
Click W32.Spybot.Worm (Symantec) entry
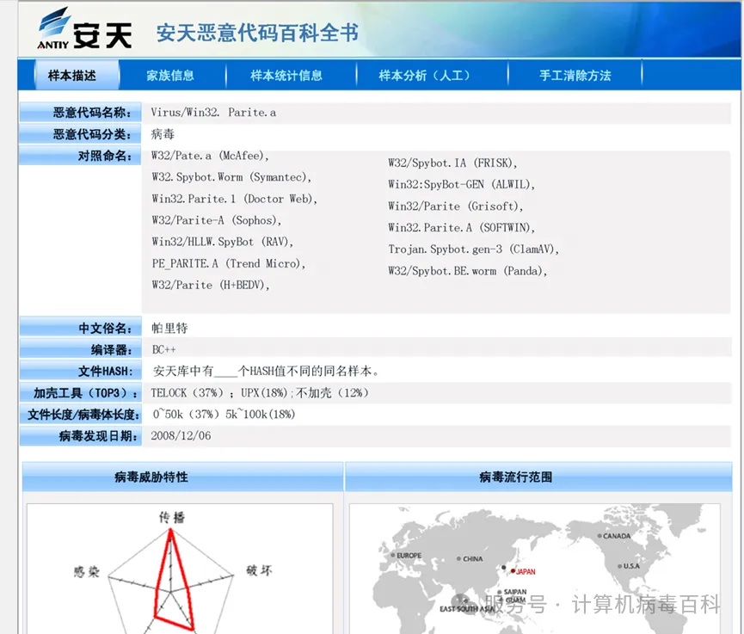click(231, 177)
